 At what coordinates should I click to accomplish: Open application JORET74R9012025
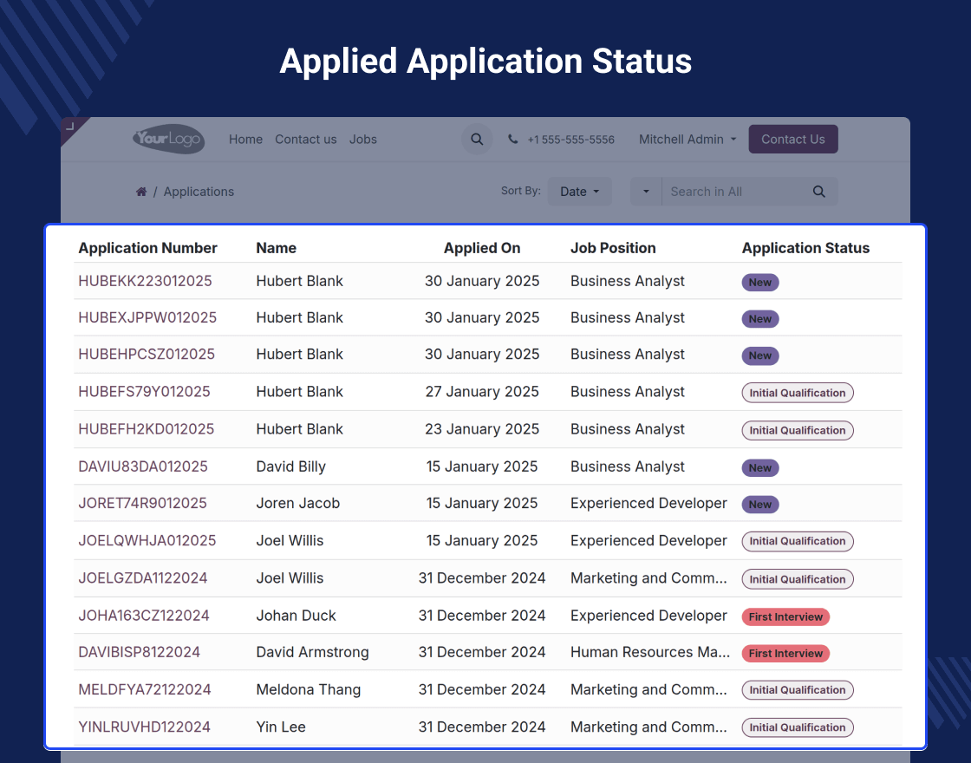[x=142, y=503]
